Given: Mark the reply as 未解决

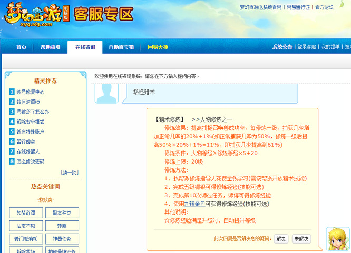Looking at the screenshot, I should click(x=301, y=239).
